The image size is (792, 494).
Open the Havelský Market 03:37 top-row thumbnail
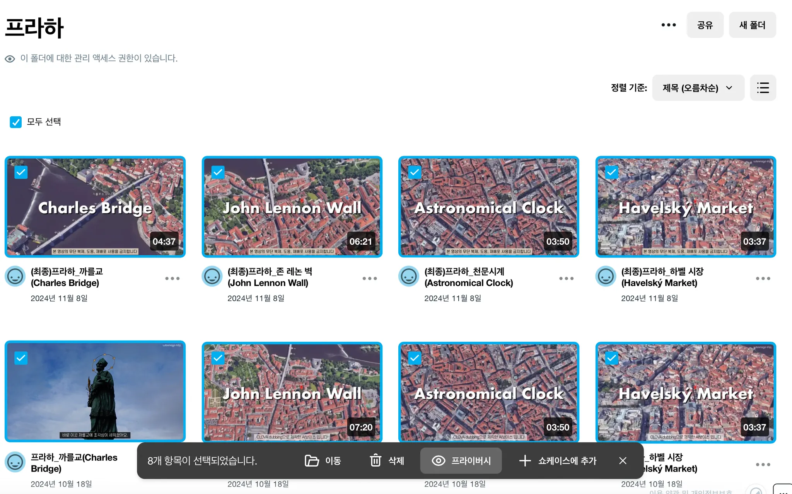click(x=685, y=207)
